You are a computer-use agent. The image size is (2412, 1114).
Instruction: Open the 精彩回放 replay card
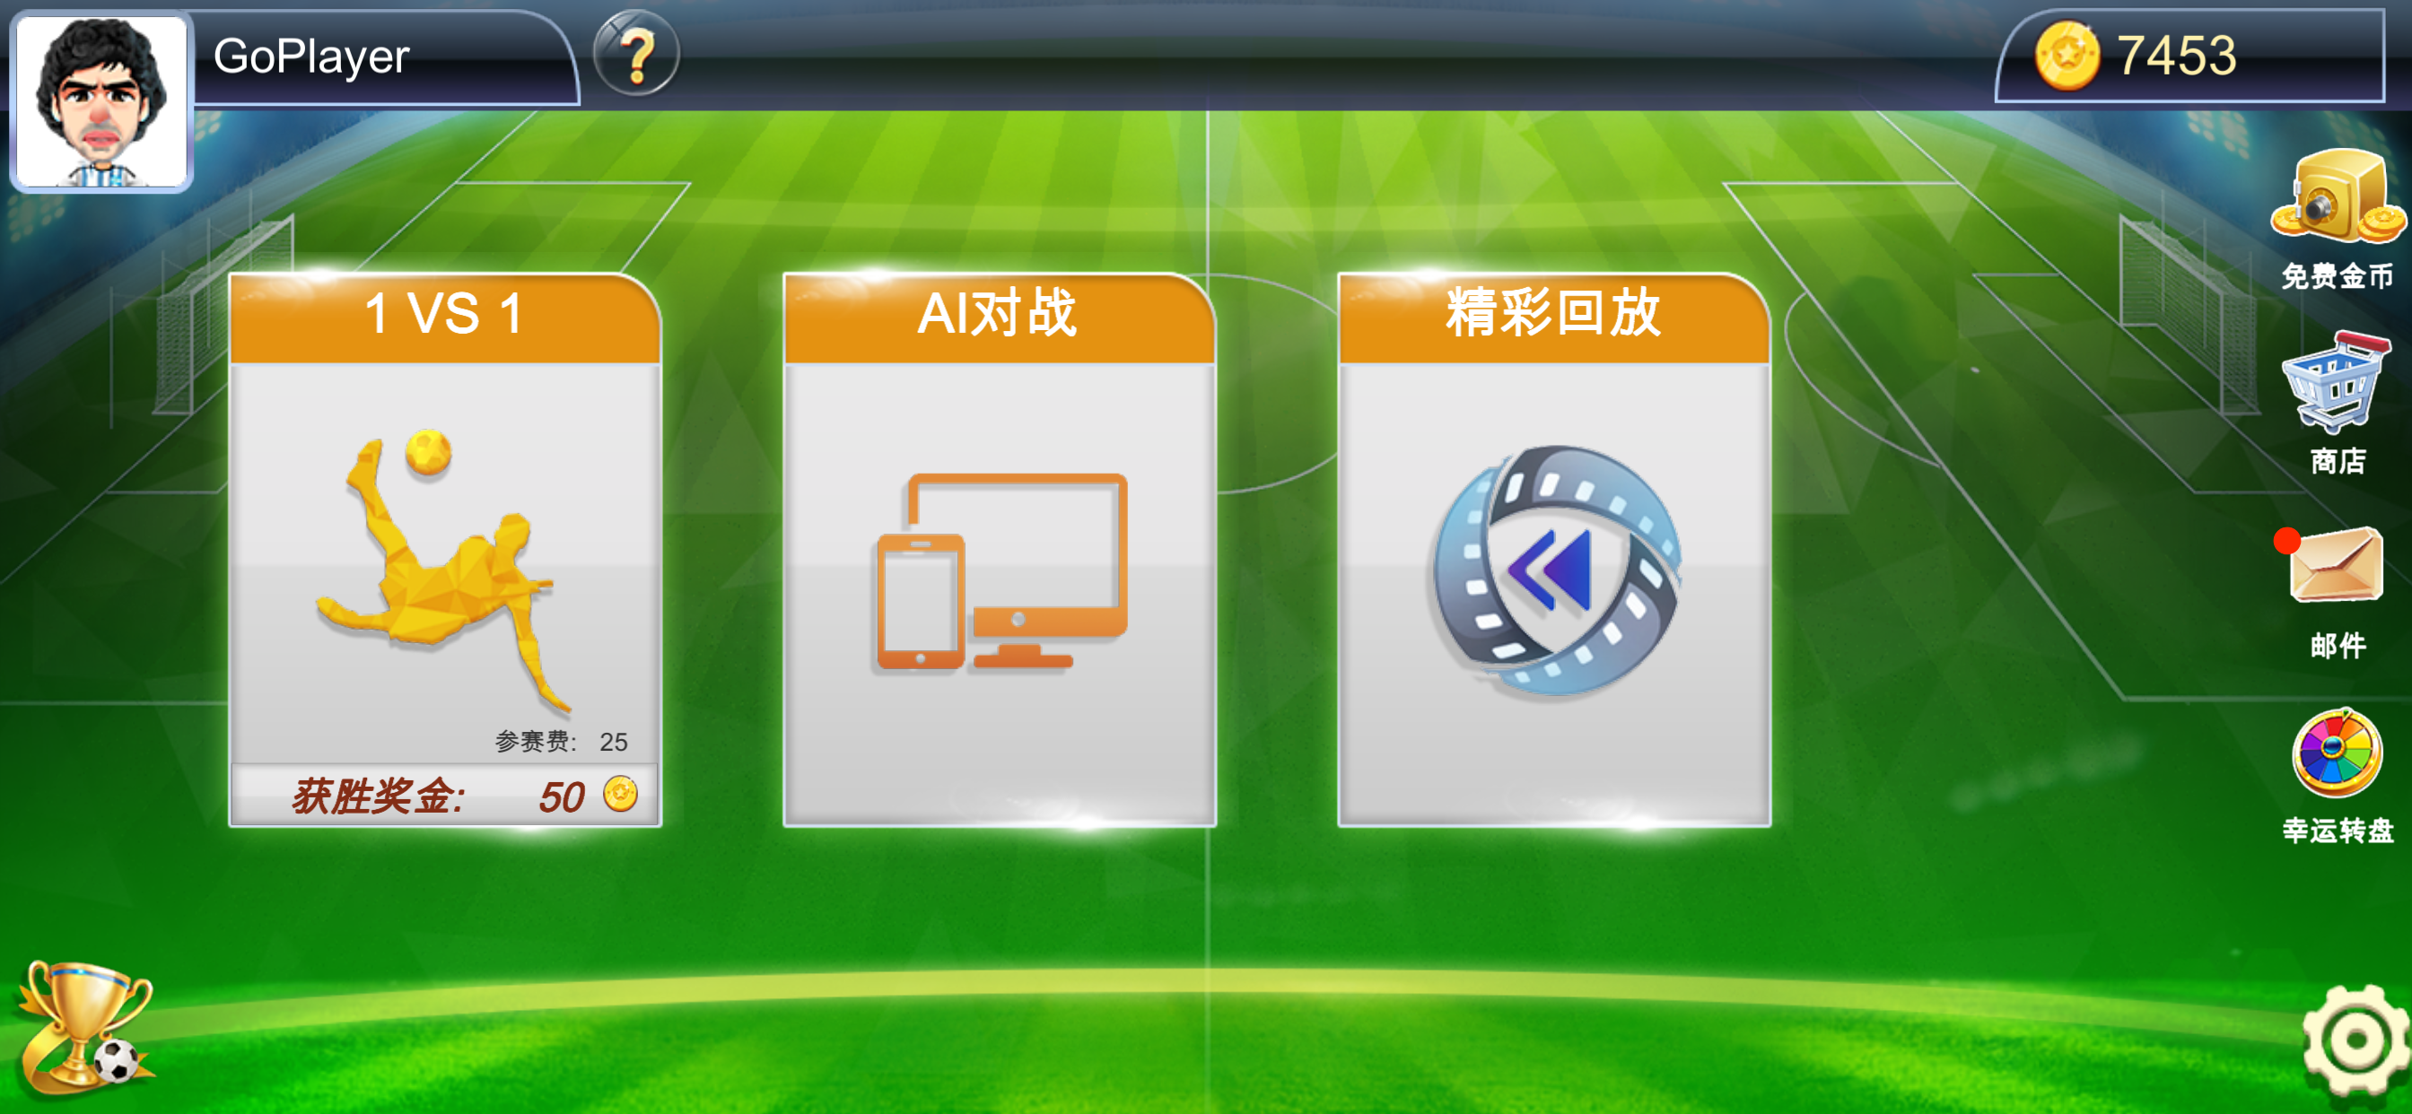(1553, 550)
